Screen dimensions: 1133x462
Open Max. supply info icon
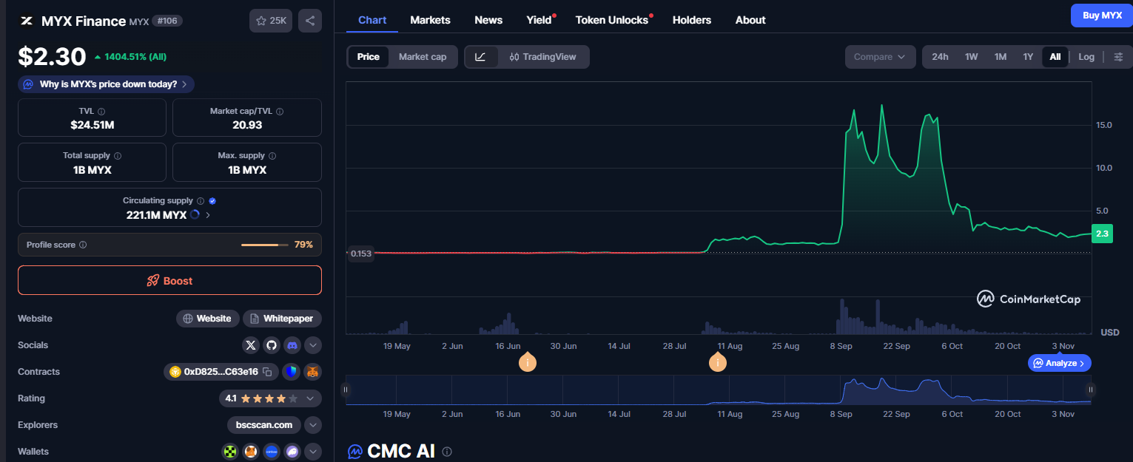272,156
